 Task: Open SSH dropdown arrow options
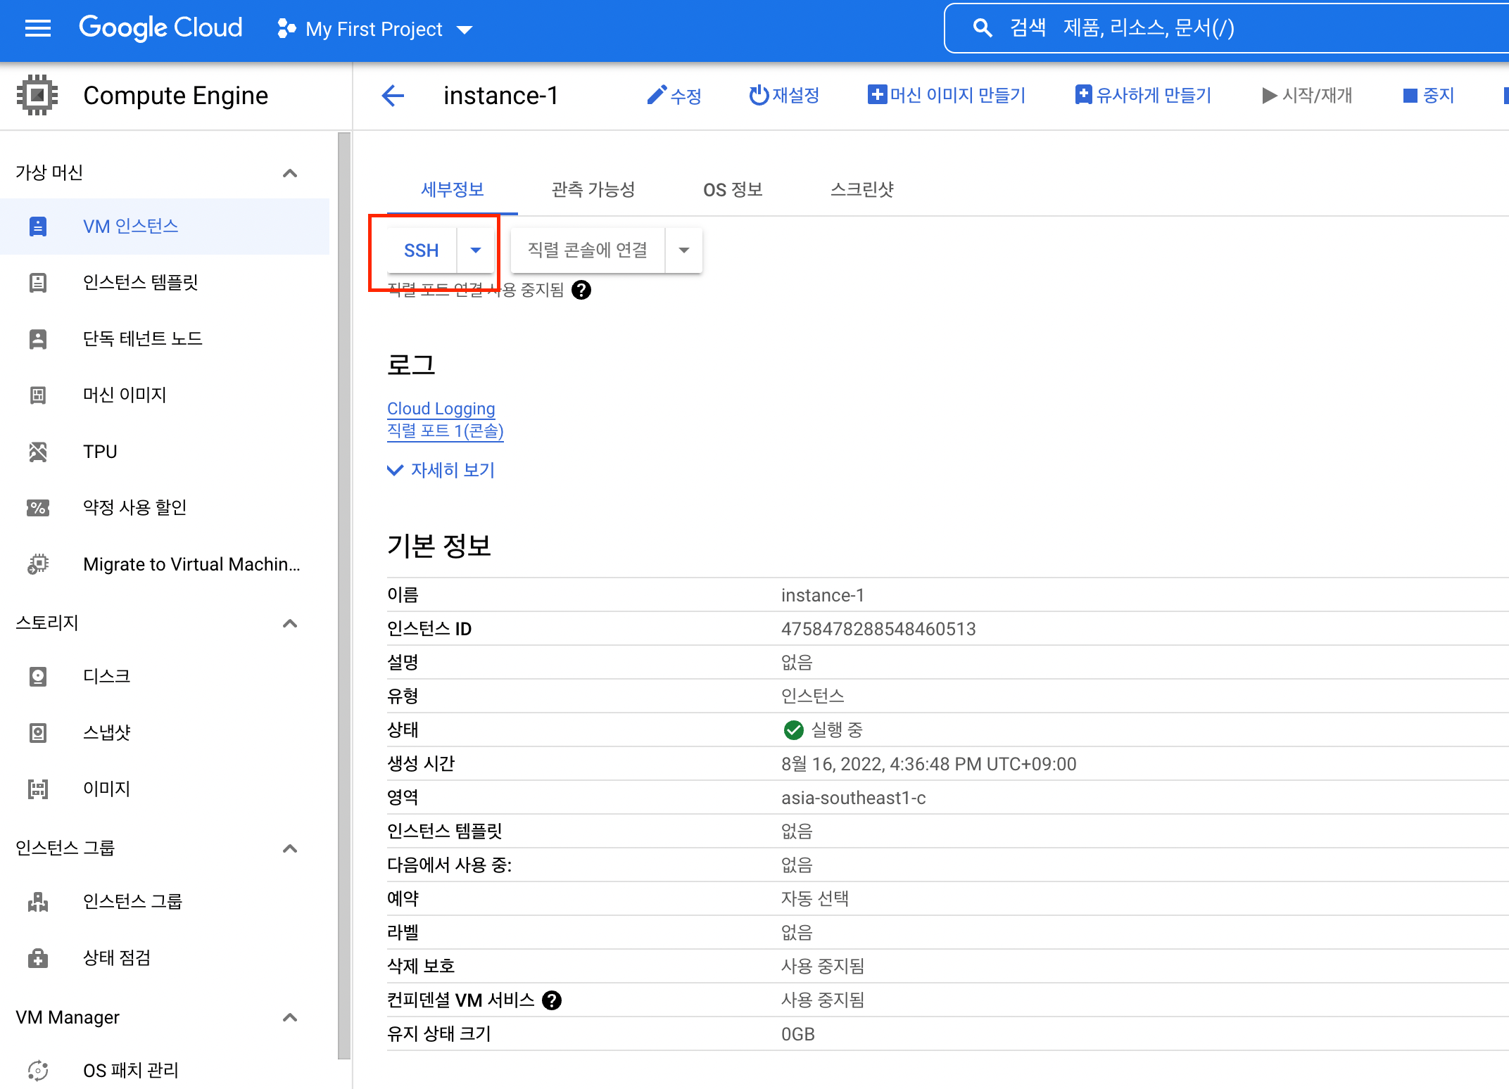tap(476, 250)
